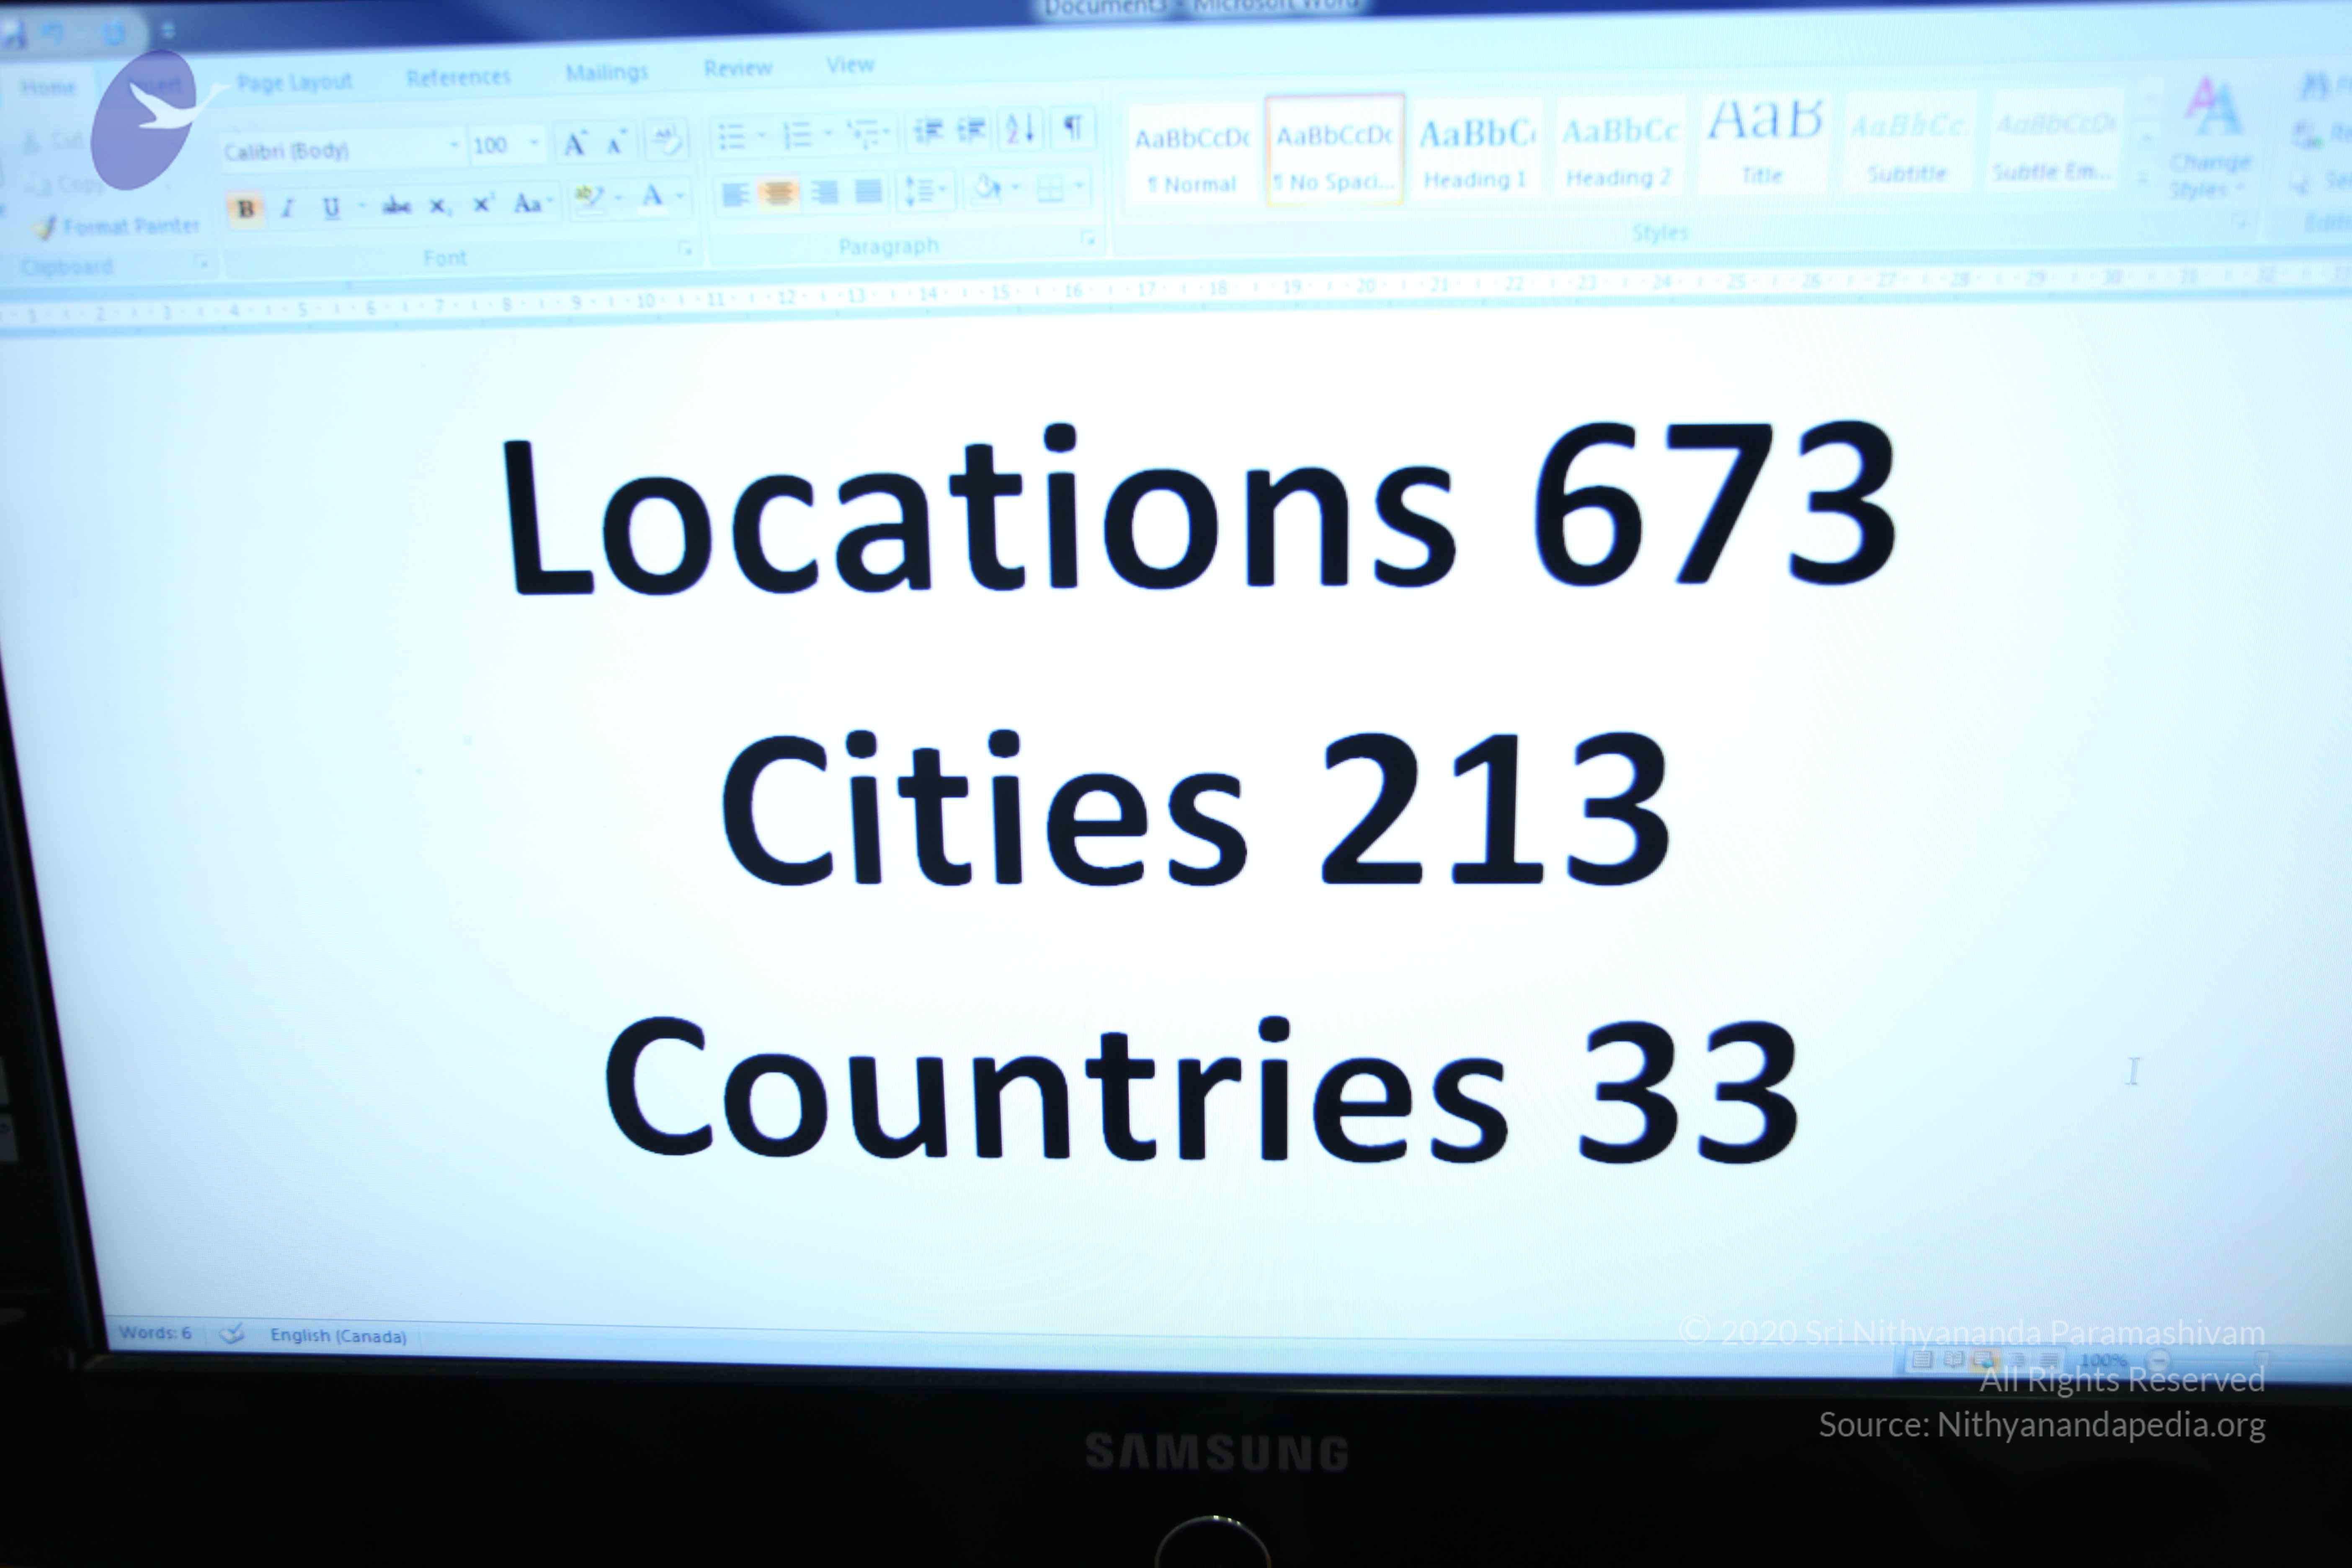The width and height of the screenshot is (2352, 1568).
Task: Toggle bold formatting button
Action: tap(246, 209)
